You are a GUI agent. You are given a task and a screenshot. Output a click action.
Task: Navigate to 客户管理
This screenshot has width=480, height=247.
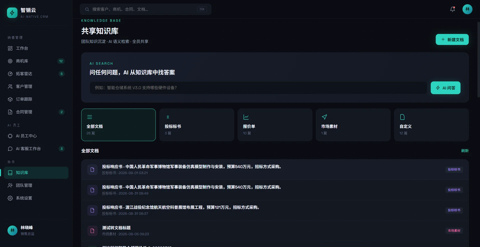click(36, 86)
